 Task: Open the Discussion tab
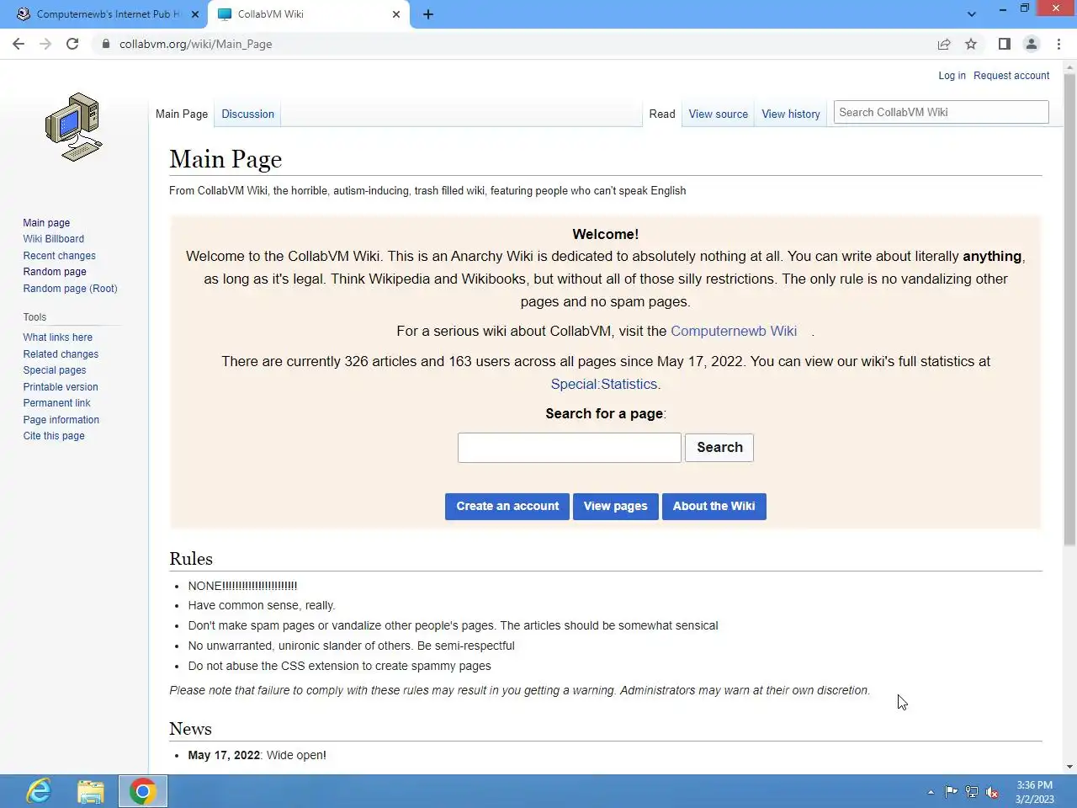tap(248, 114)
